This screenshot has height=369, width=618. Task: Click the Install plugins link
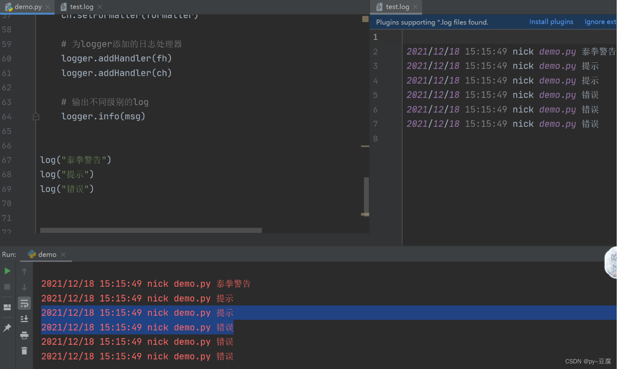pyautogui.click(x=551, y=22)
